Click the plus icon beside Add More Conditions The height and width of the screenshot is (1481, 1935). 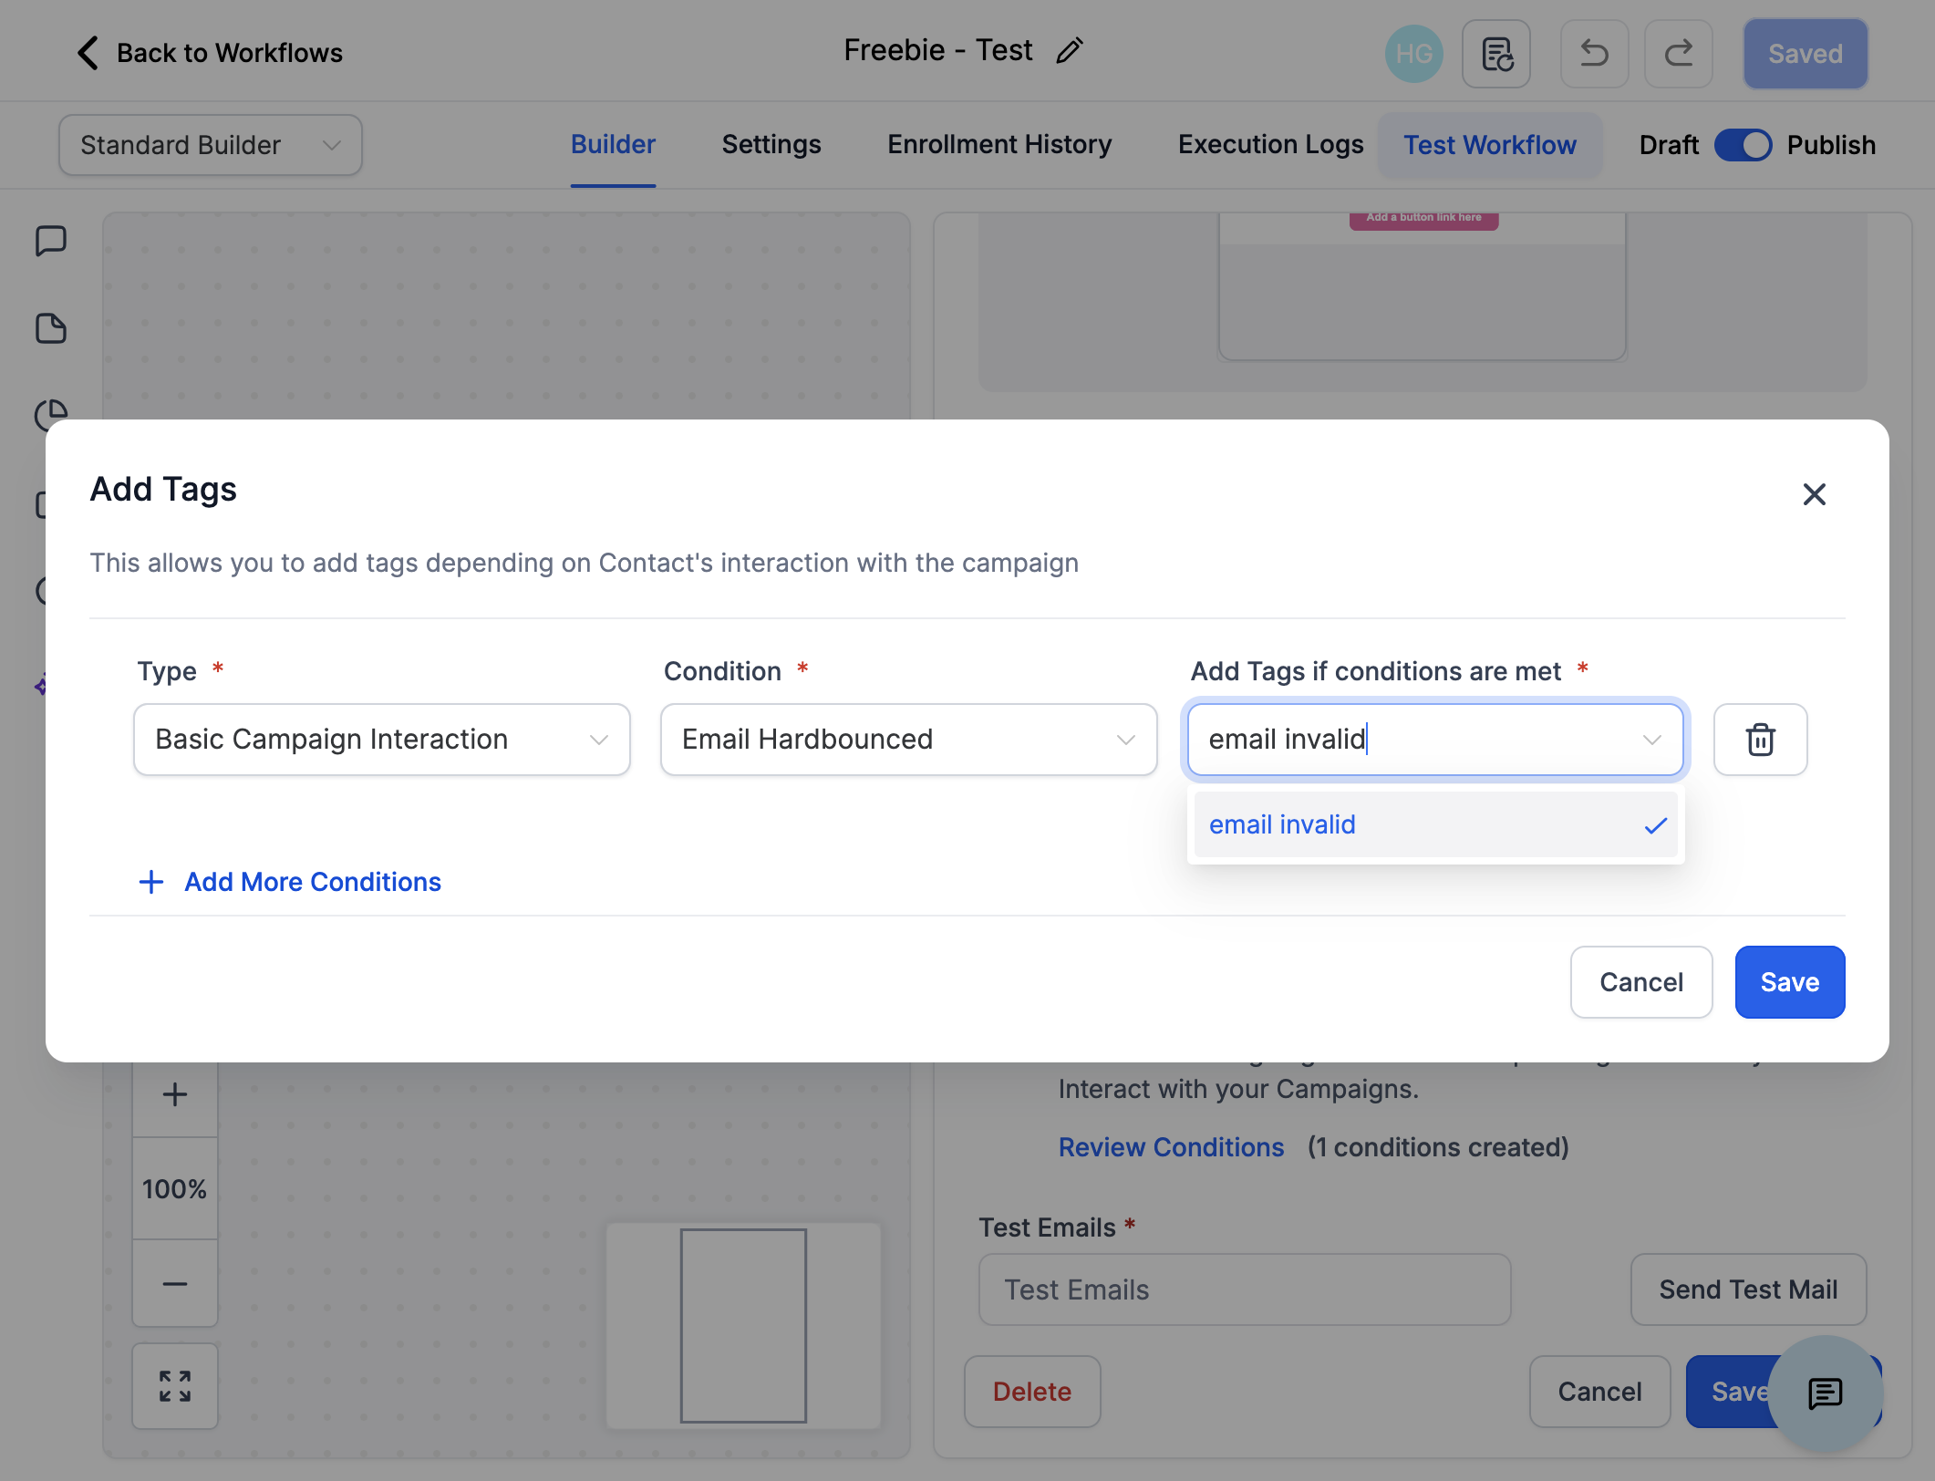(x=151, y=882)
